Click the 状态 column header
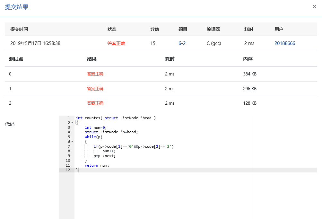 click(x=112, y=29)
